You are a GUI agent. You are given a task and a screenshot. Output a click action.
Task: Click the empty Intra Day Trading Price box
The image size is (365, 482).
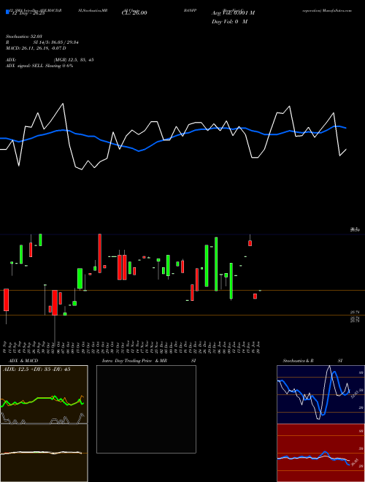point(146,409)
